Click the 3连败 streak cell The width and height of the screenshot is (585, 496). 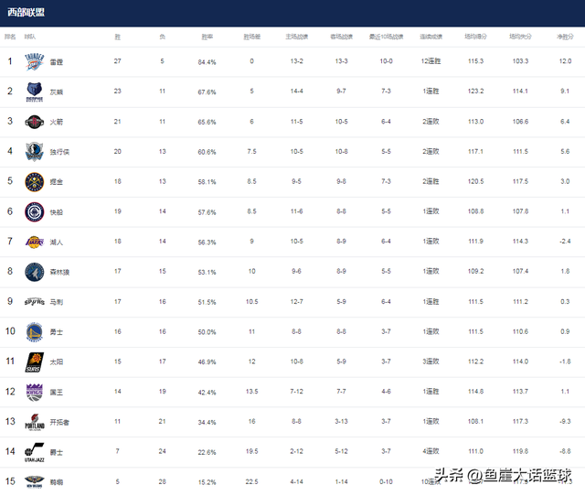[431, 361]
